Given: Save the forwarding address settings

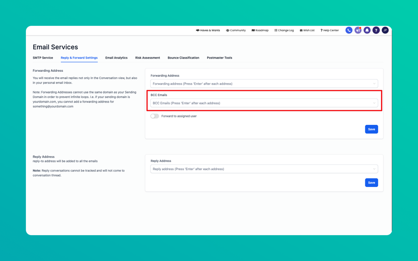Looking at the screenshot, I should pos(371,129).
